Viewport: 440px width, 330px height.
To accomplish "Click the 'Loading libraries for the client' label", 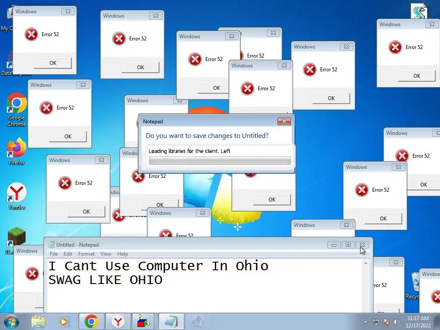I will pyautogui.click(x=189, y=151).
